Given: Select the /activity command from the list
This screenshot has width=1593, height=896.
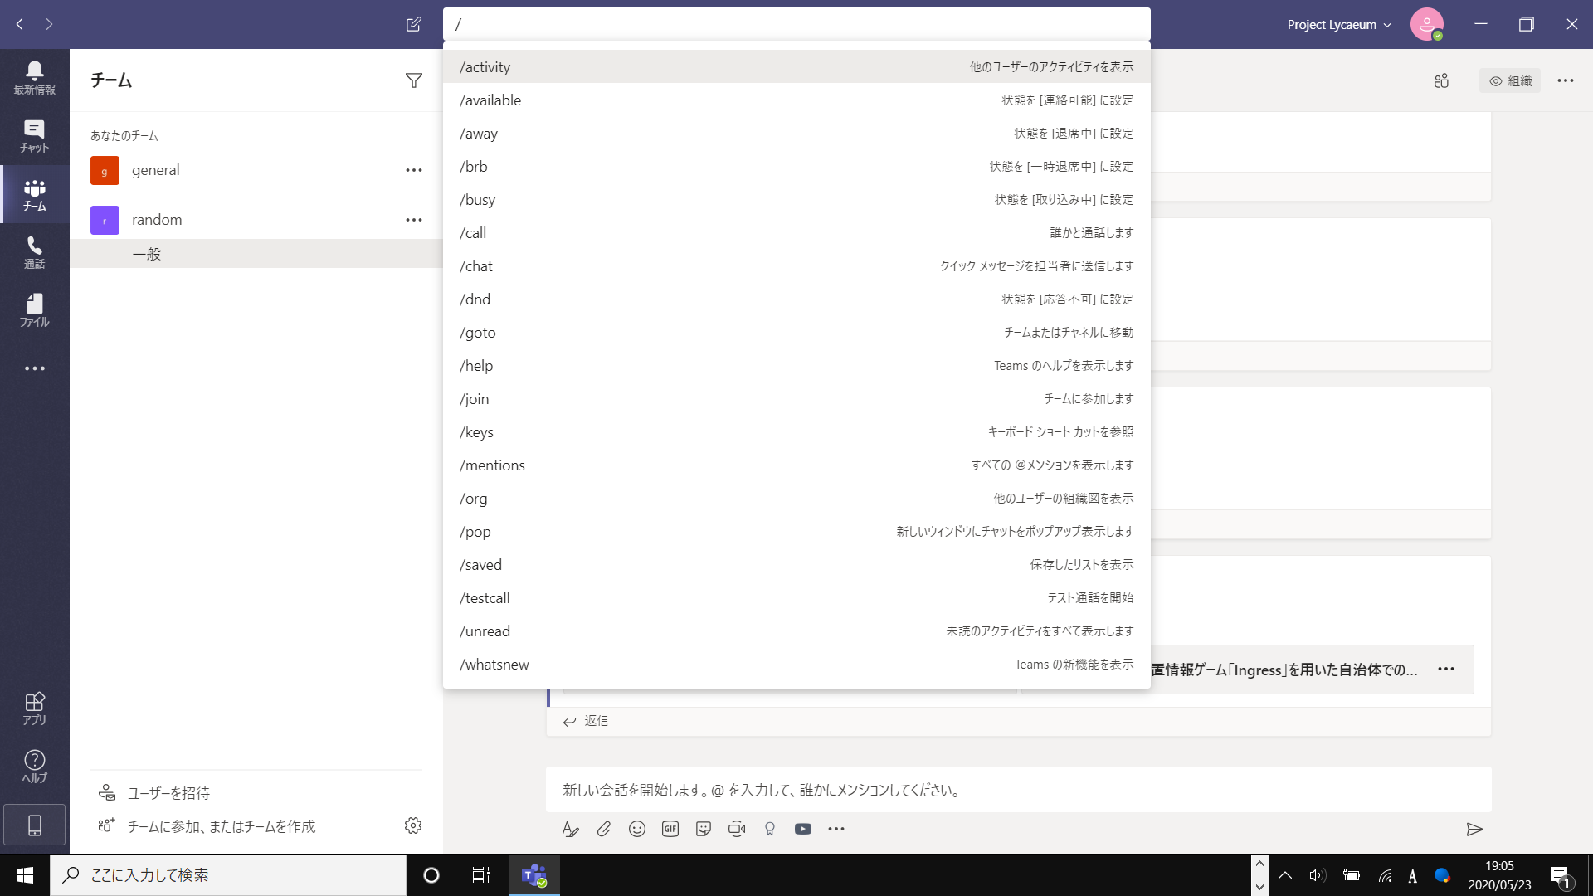Looking at the screenshot, I should (x=485, y=66).
